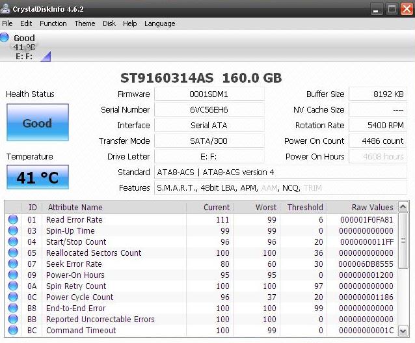Select the Seek Error Rate attribute name
The width and height of the screenshot is (415, 343).
tap(74, 264)
